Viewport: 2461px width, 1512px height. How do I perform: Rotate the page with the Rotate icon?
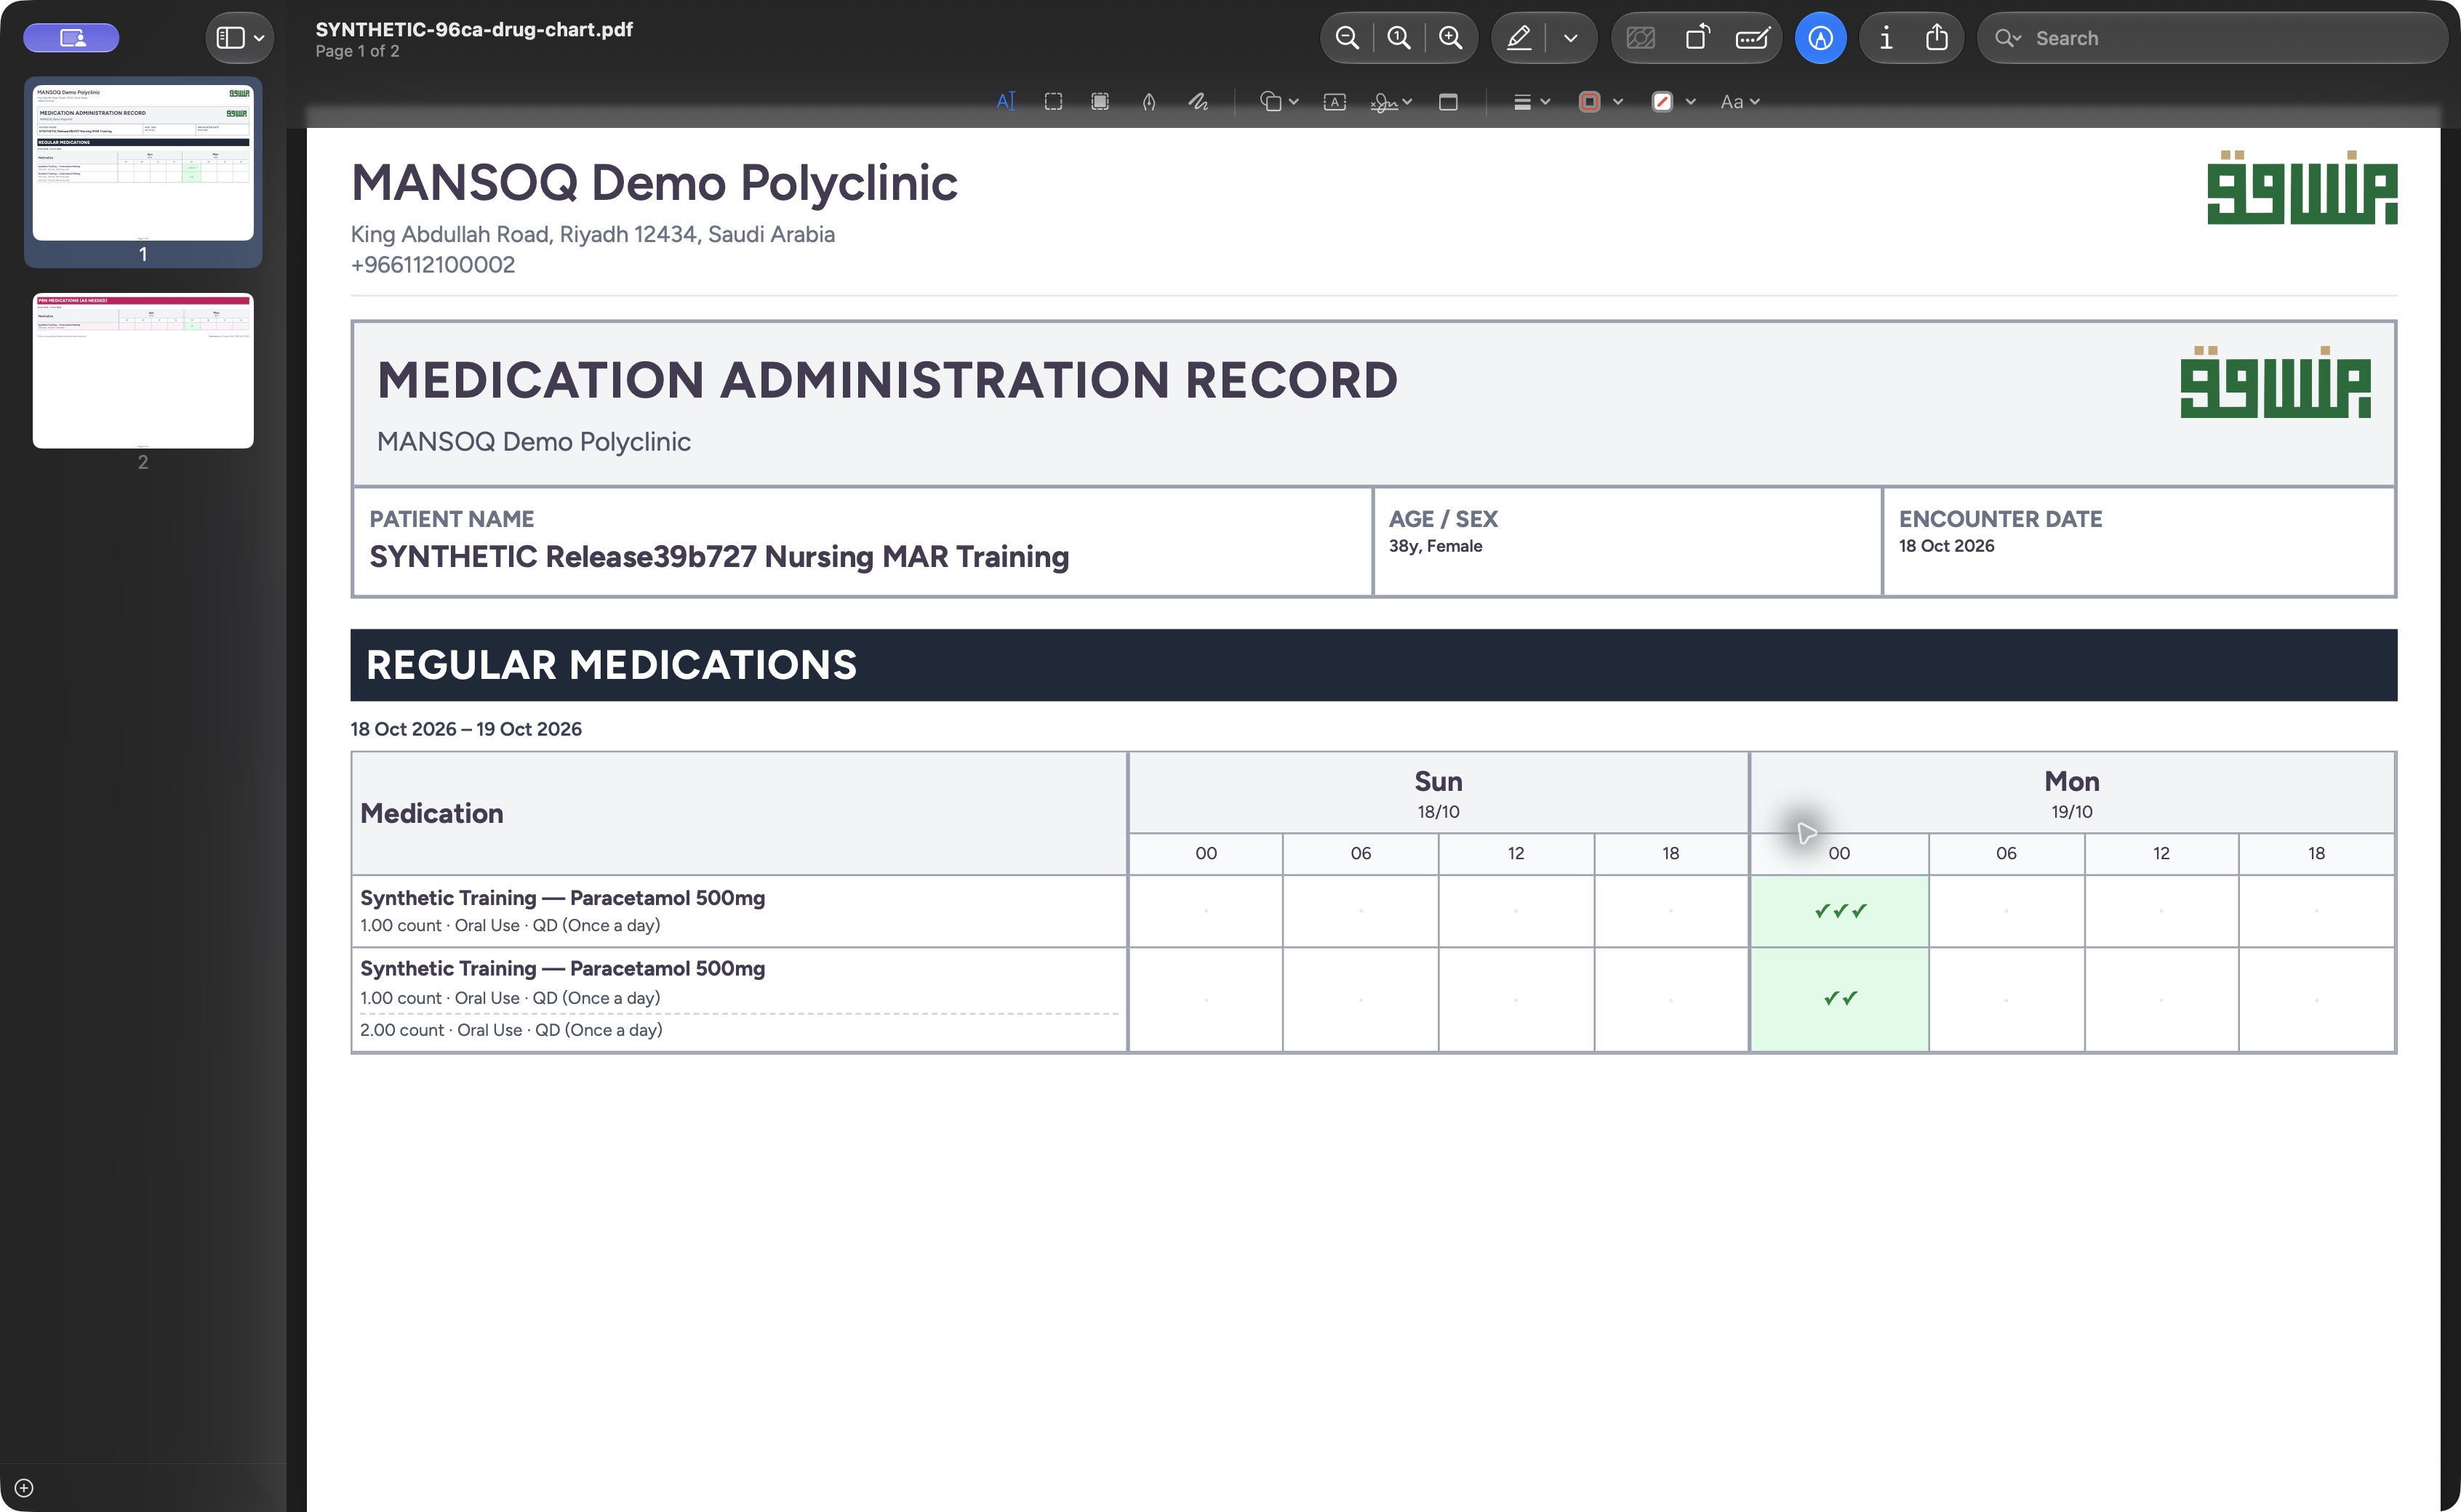click(x=1697, y=38)
